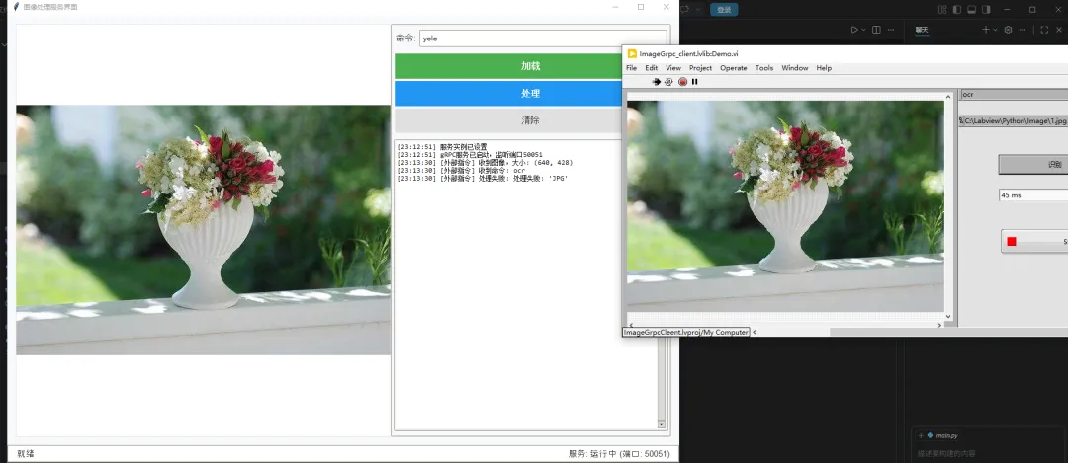1068x463 pixels.
Task: Click LabVIEW image vertical scrollbar up arrow
Action: (x=948, y=97)
